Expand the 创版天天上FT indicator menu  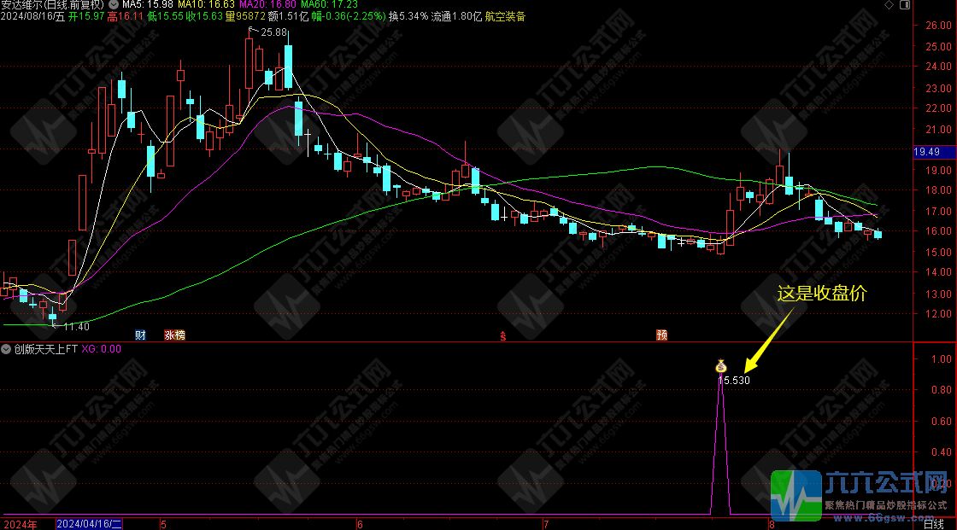(x=6, y=349)
